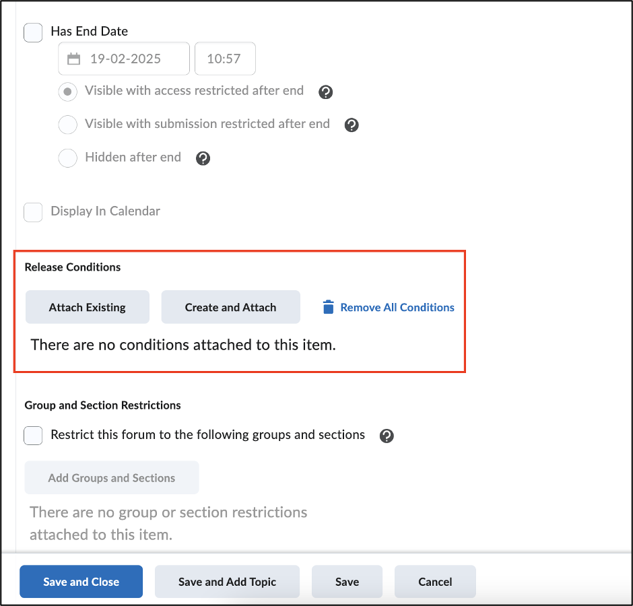Click the end time field 10:57

click(225, 59)
